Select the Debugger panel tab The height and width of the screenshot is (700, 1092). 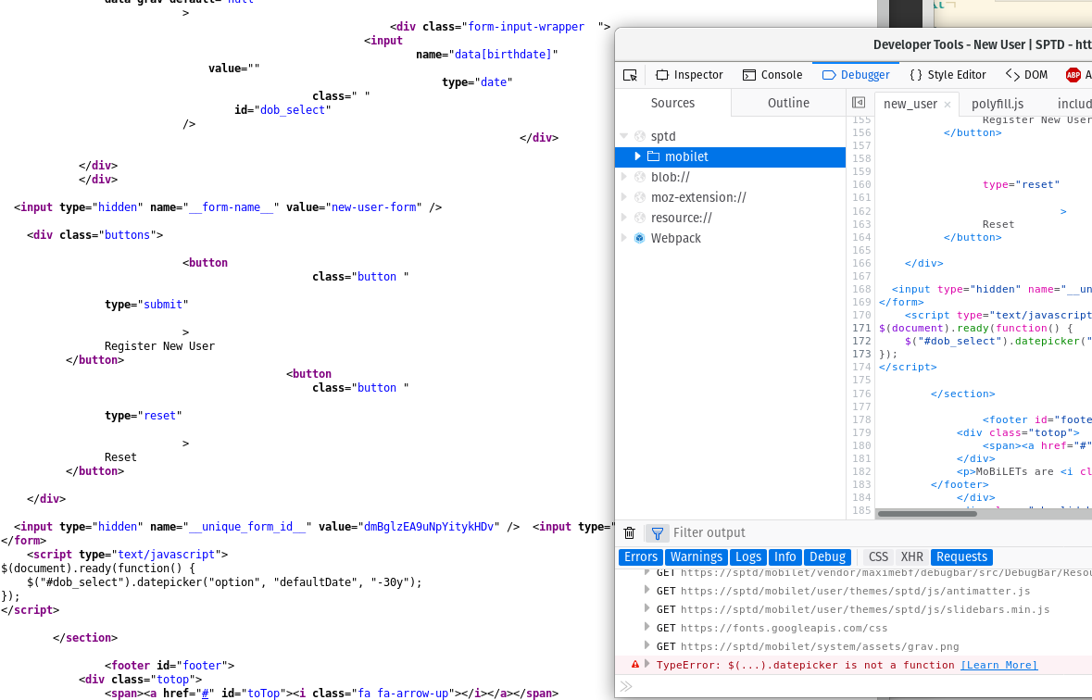click(x=856, y=75)
